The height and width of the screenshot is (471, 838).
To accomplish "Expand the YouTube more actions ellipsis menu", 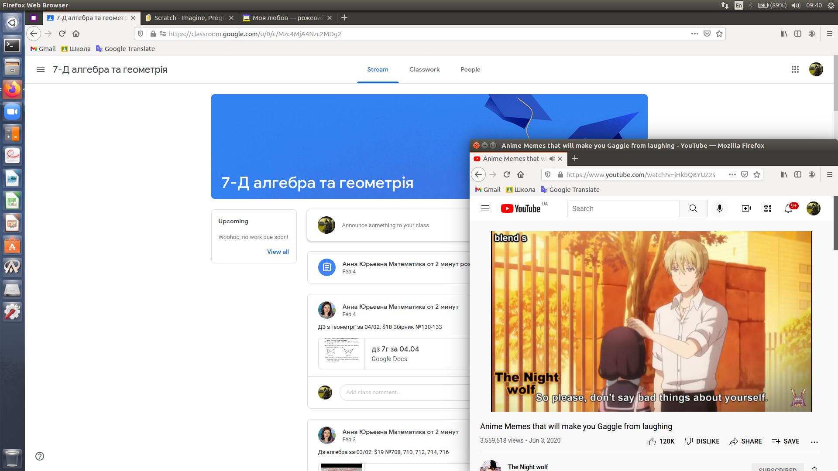I will (814, 442).
